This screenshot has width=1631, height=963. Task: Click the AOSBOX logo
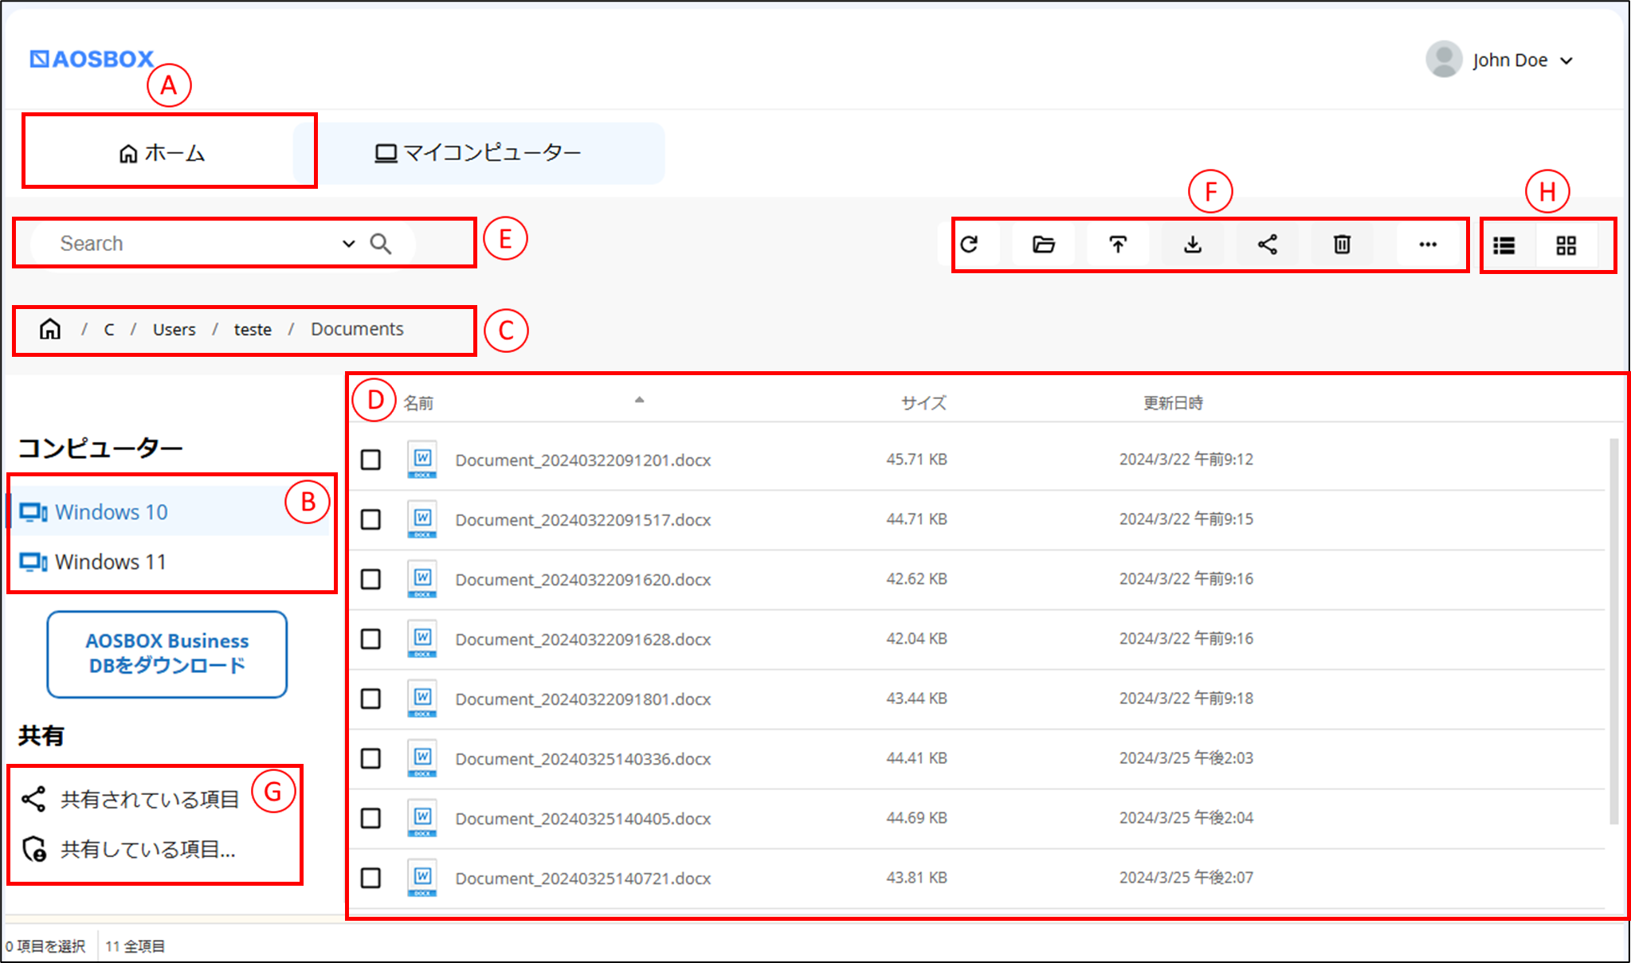pos(92,59)
